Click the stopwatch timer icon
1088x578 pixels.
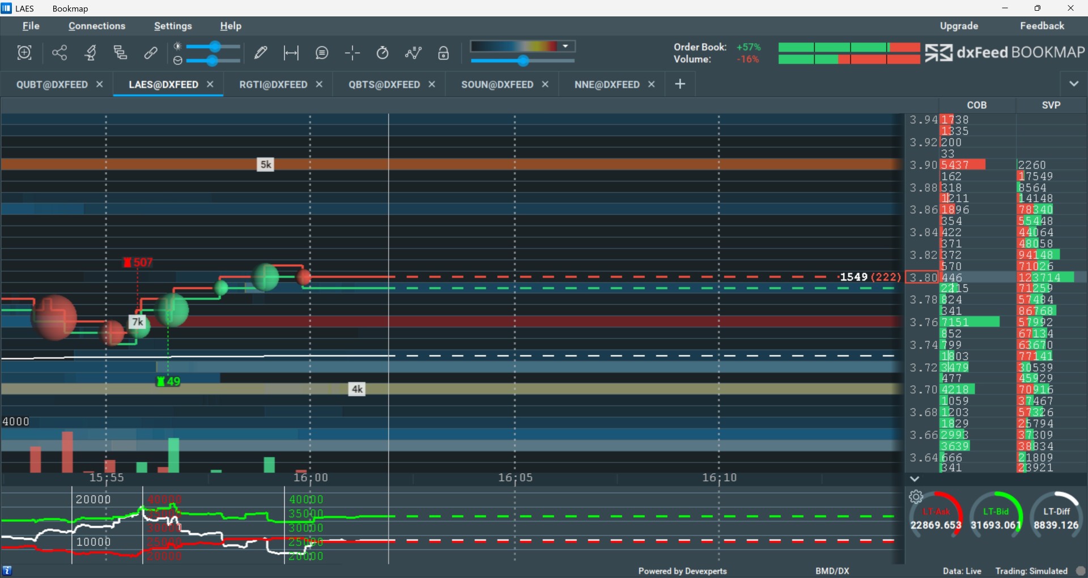tap(383, 53)
